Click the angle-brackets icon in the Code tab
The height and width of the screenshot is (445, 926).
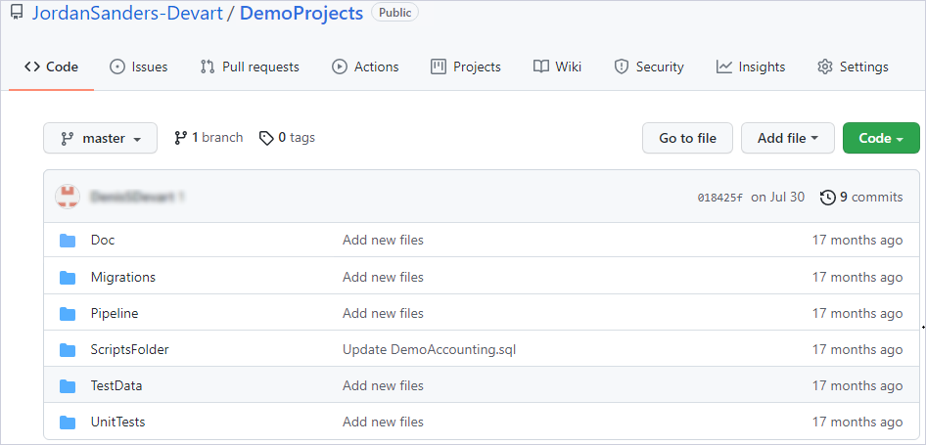(x=32, y=67)
